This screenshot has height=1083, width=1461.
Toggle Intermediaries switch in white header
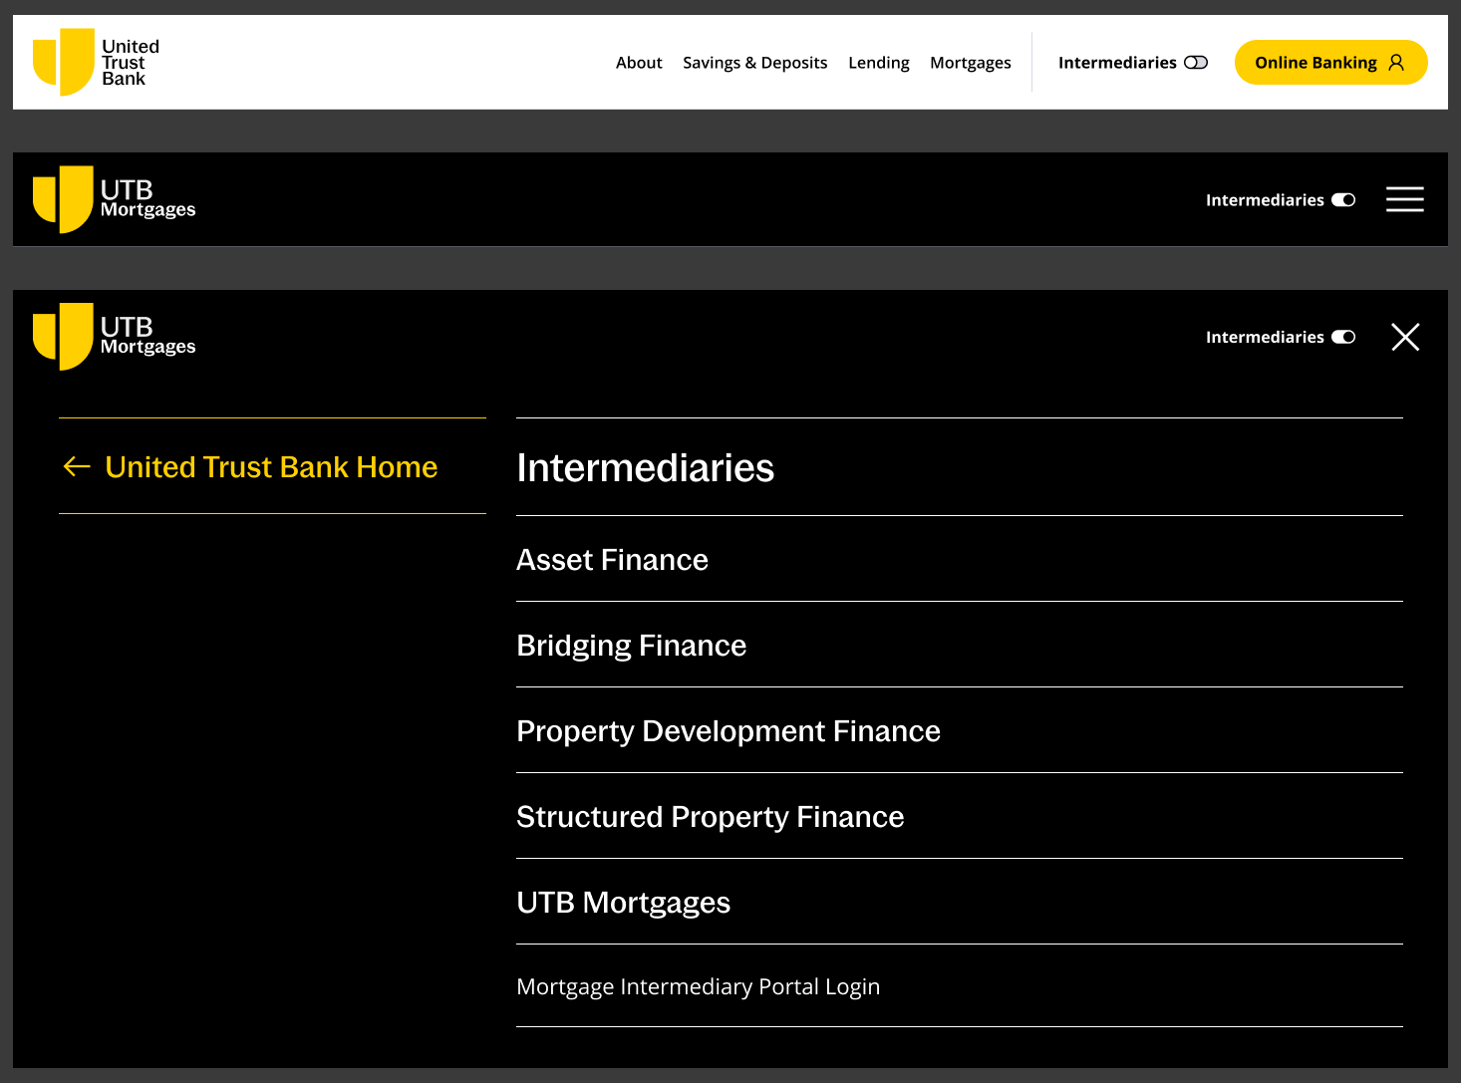point(1195,63)
